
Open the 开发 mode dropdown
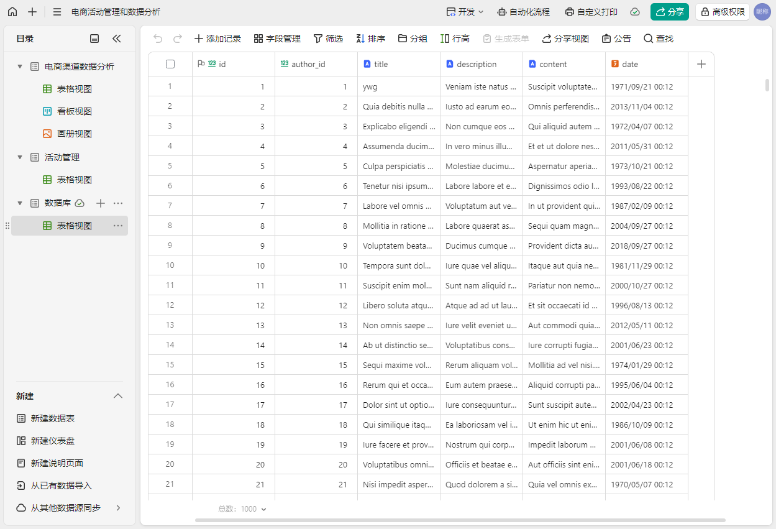465,12
